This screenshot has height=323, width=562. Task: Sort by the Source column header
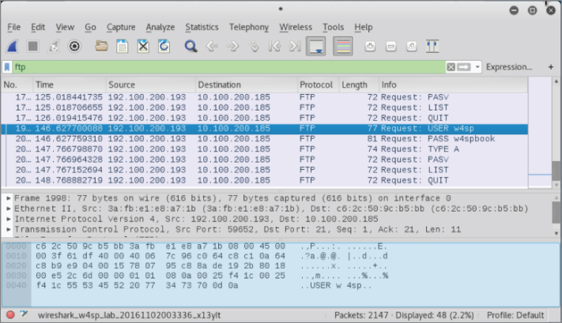click(151, 85)
